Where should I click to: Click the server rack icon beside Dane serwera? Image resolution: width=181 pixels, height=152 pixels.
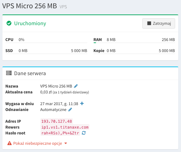9,73
